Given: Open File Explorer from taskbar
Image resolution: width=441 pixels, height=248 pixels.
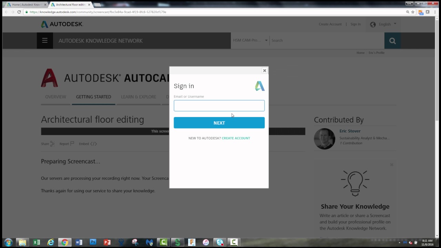Looking at the screenshot, I should coord(22,242).
